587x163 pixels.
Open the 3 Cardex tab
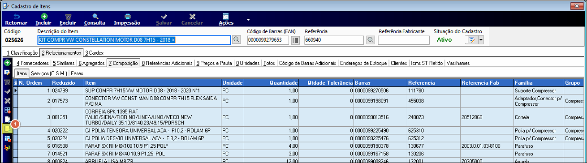94,53
